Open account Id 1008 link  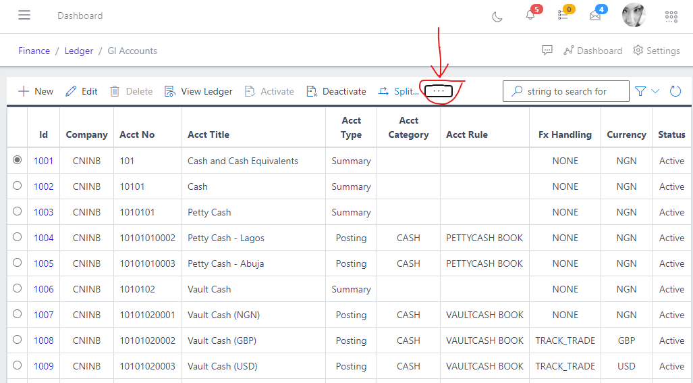click(x=43, y=340)
